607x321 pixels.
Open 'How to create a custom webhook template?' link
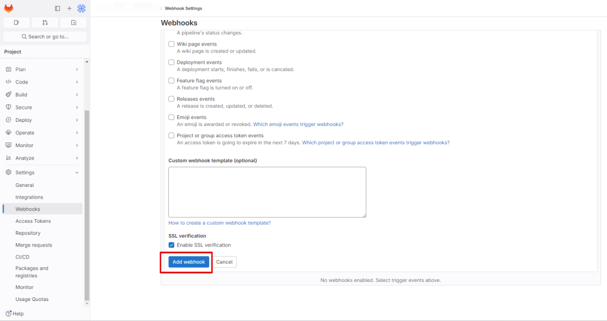click(219, 223)
